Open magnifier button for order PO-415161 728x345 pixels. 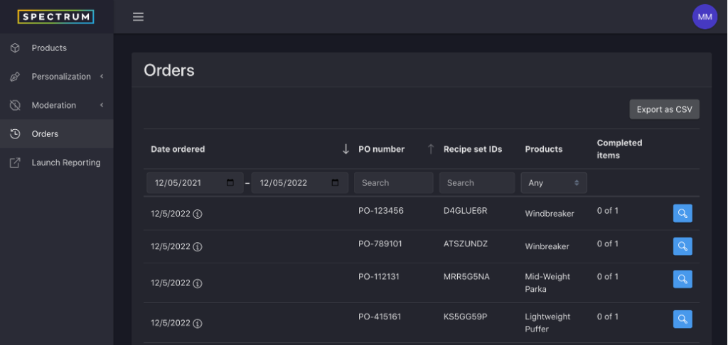click(x=682, y=319)
